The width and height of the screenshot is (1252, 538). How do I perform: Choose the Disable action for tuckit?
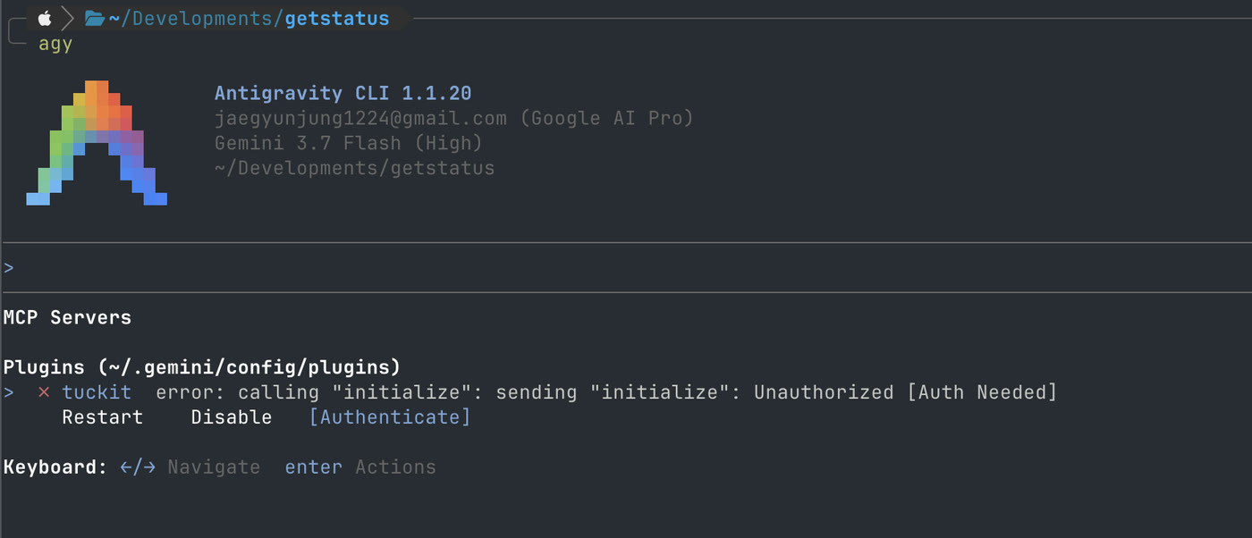[231, 417]
